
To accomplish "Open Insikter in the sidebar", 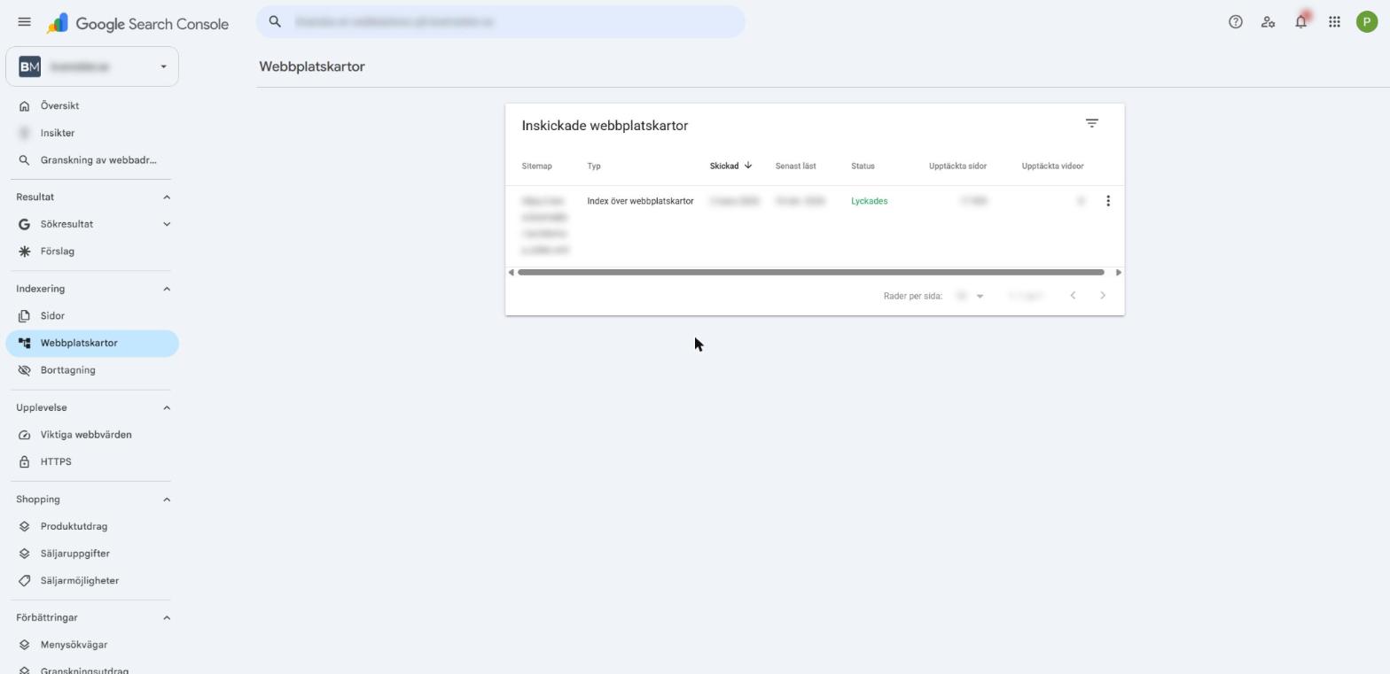I will click(92, 133).
